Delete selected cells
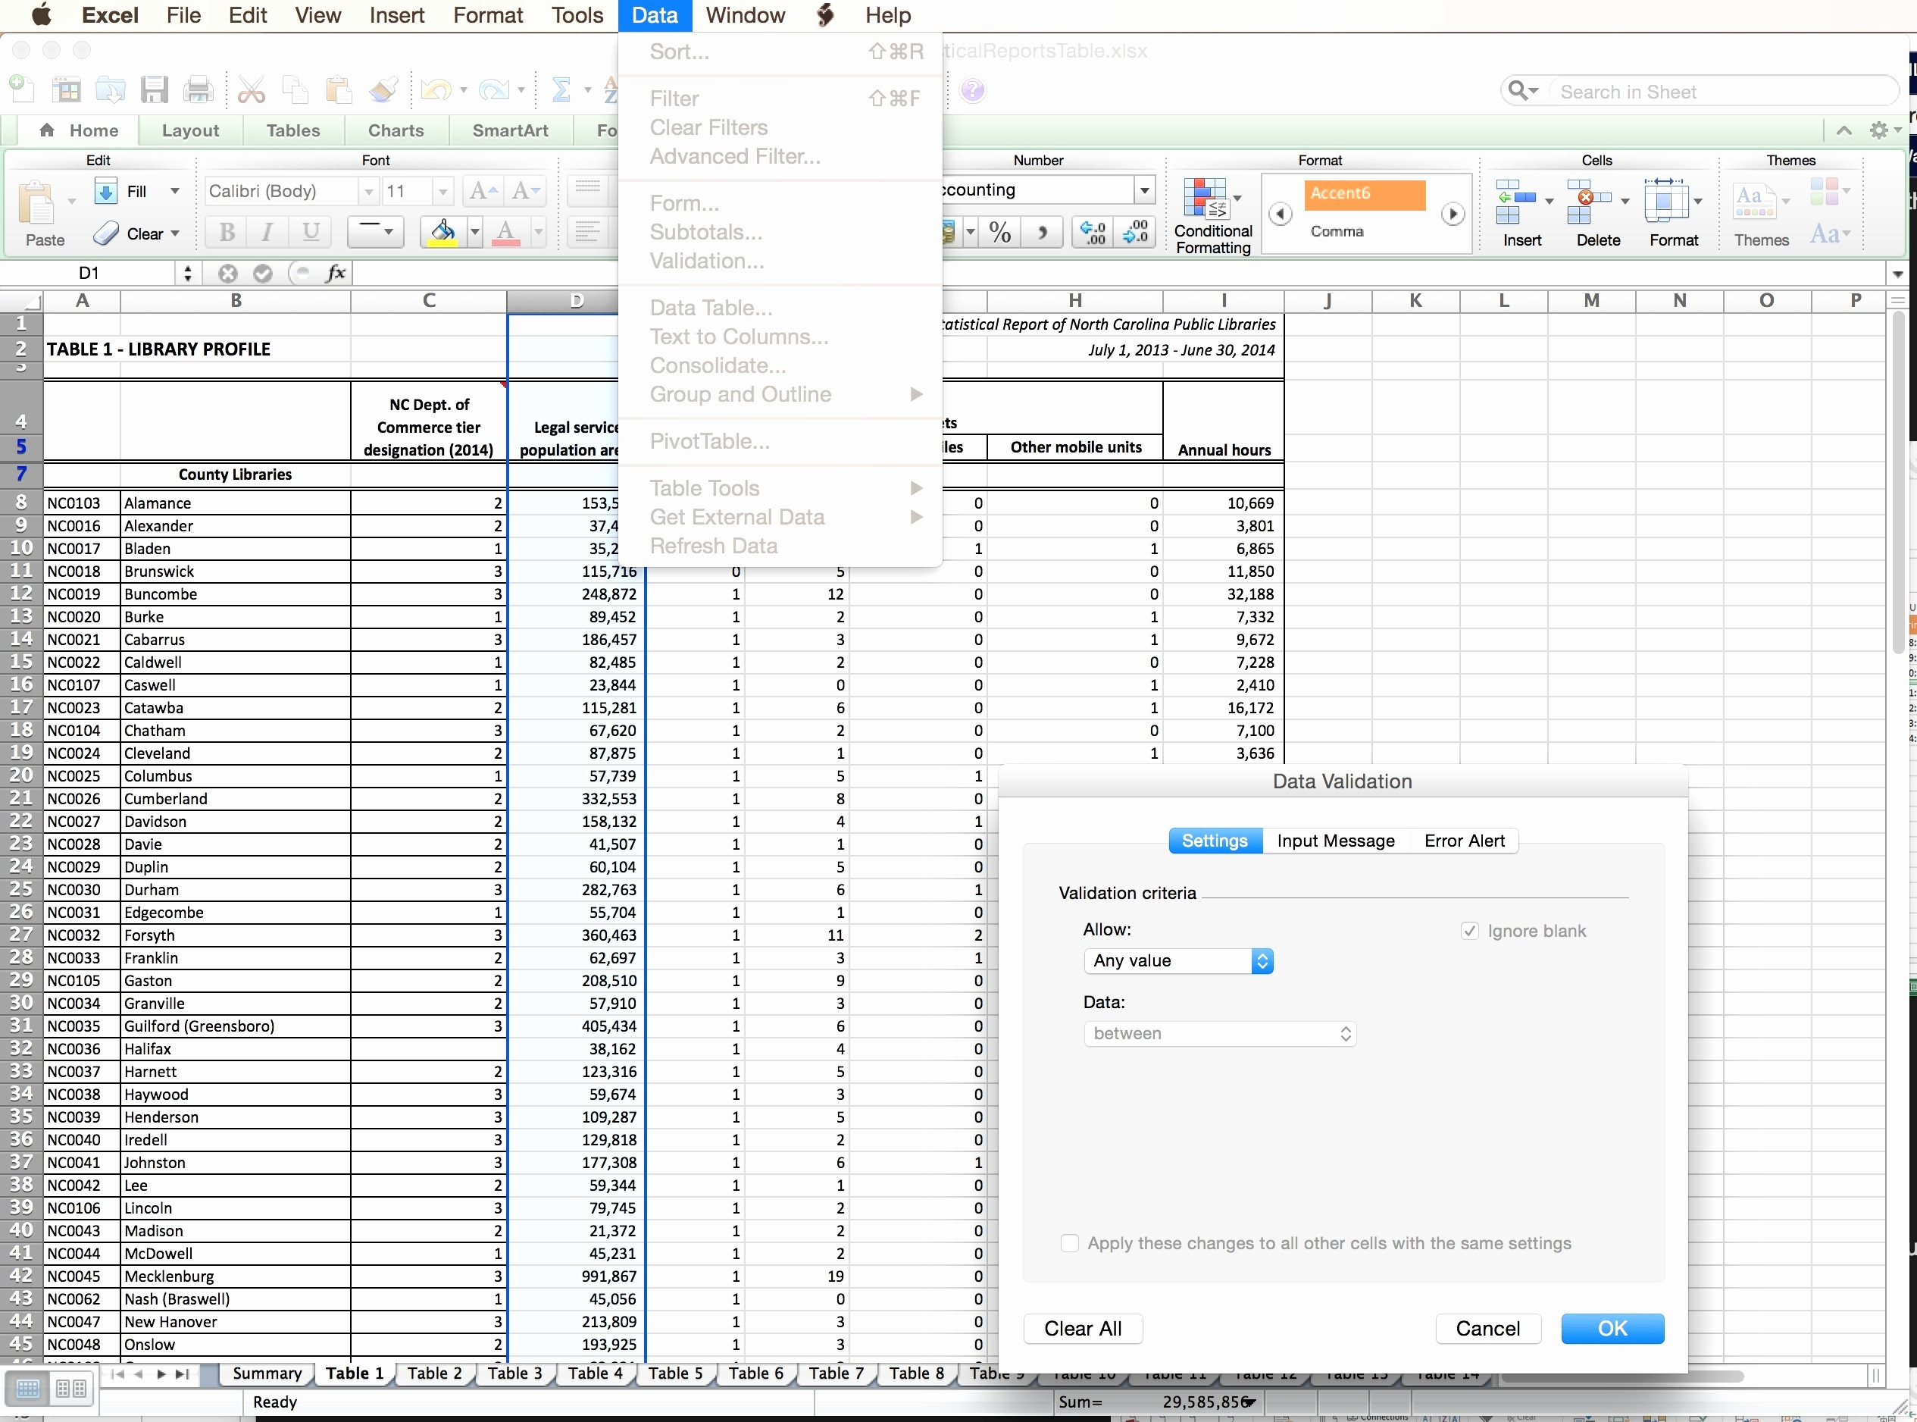This screenshot has height=1422, width=1917. coord(1597,211)
